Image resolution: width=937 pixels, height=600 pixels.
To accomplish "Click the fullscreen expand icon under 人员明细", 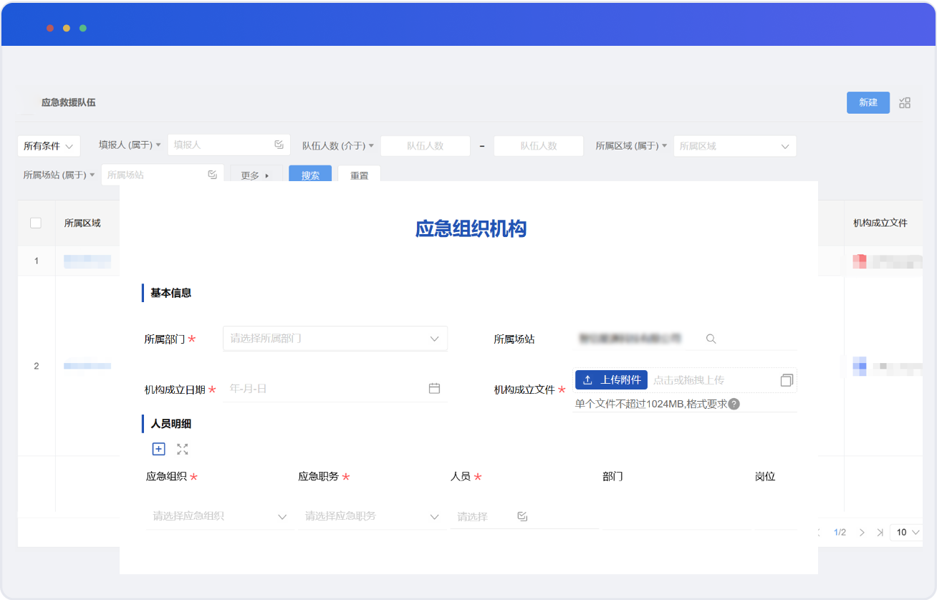I will (183, 449).
